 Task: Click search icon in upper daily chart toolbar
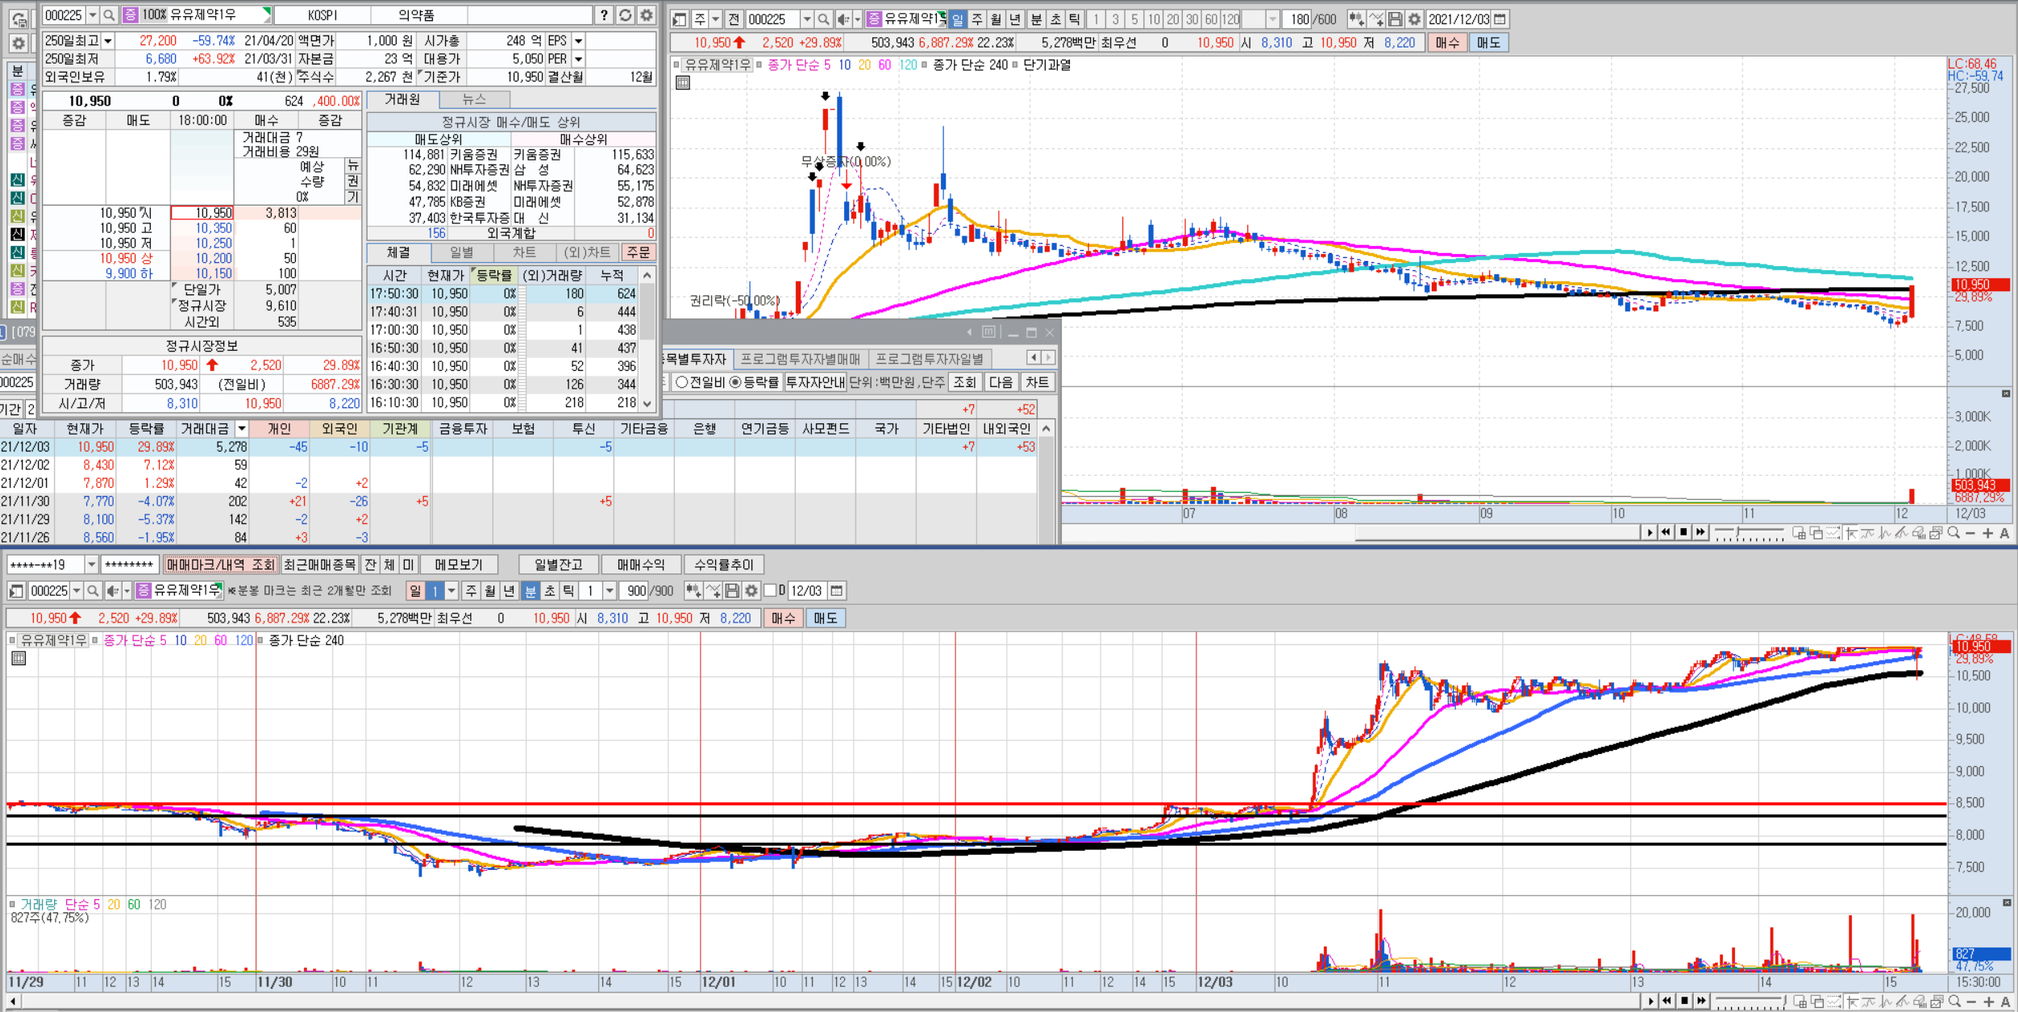[823, 19]
